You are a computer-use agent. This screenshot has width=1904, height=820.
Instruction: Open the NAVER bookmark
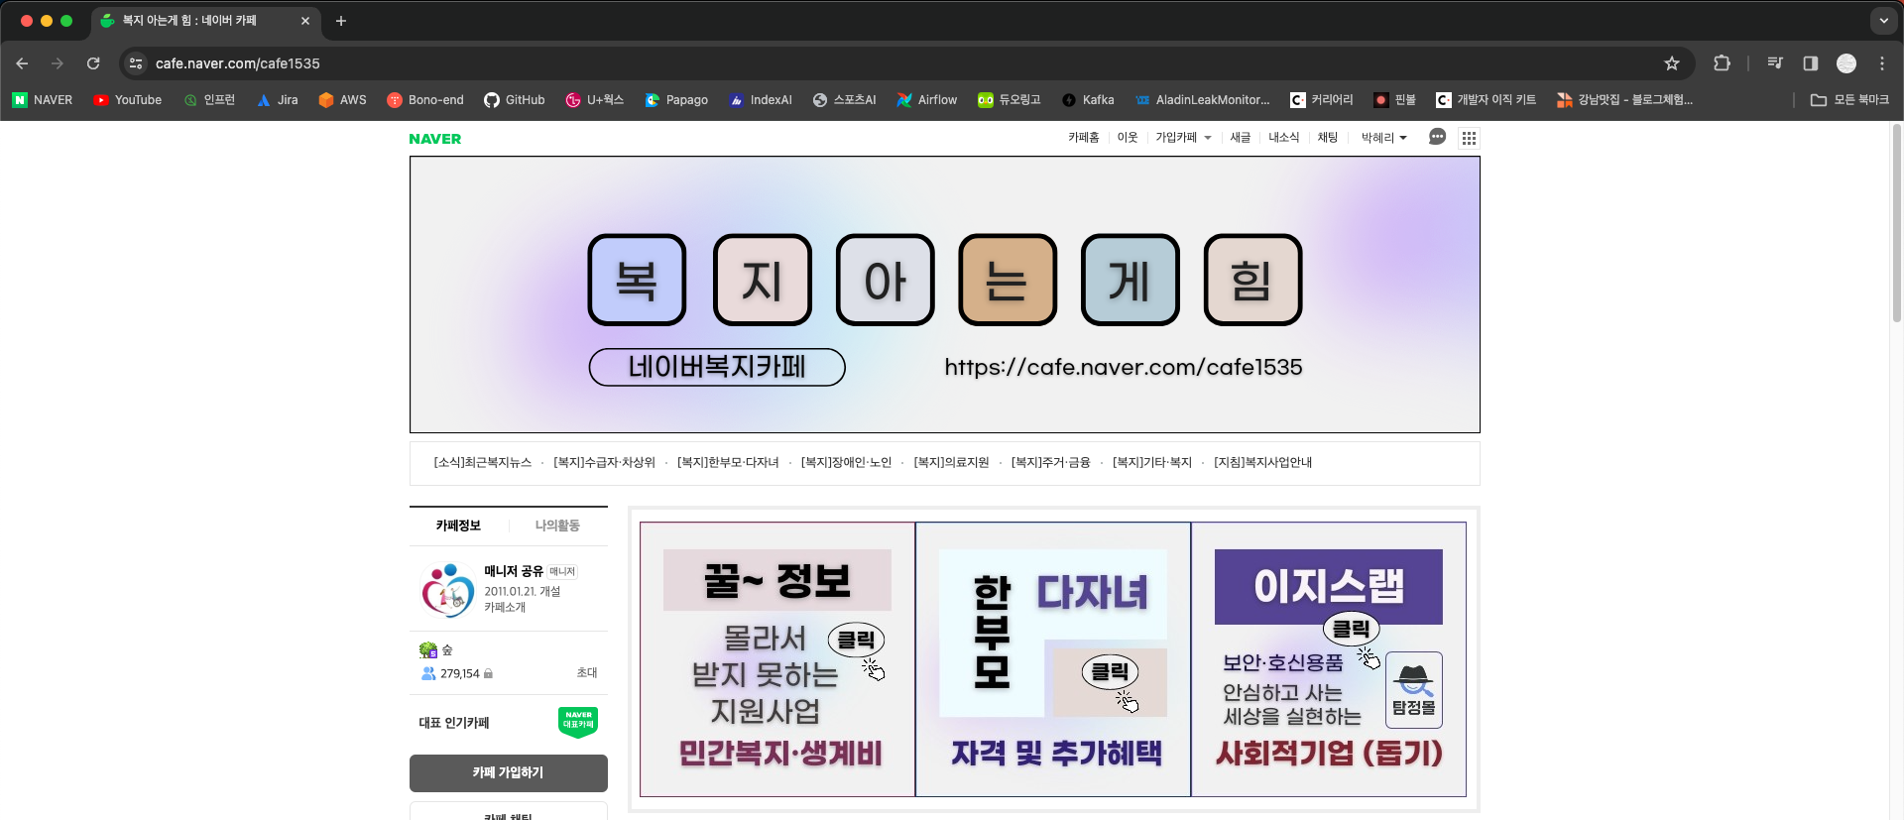click(x=43, y=100)
